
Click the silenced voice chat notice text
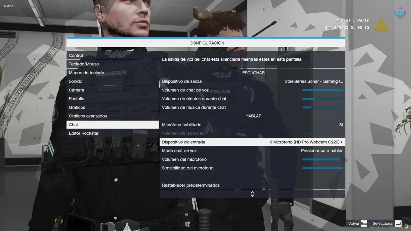232,59
